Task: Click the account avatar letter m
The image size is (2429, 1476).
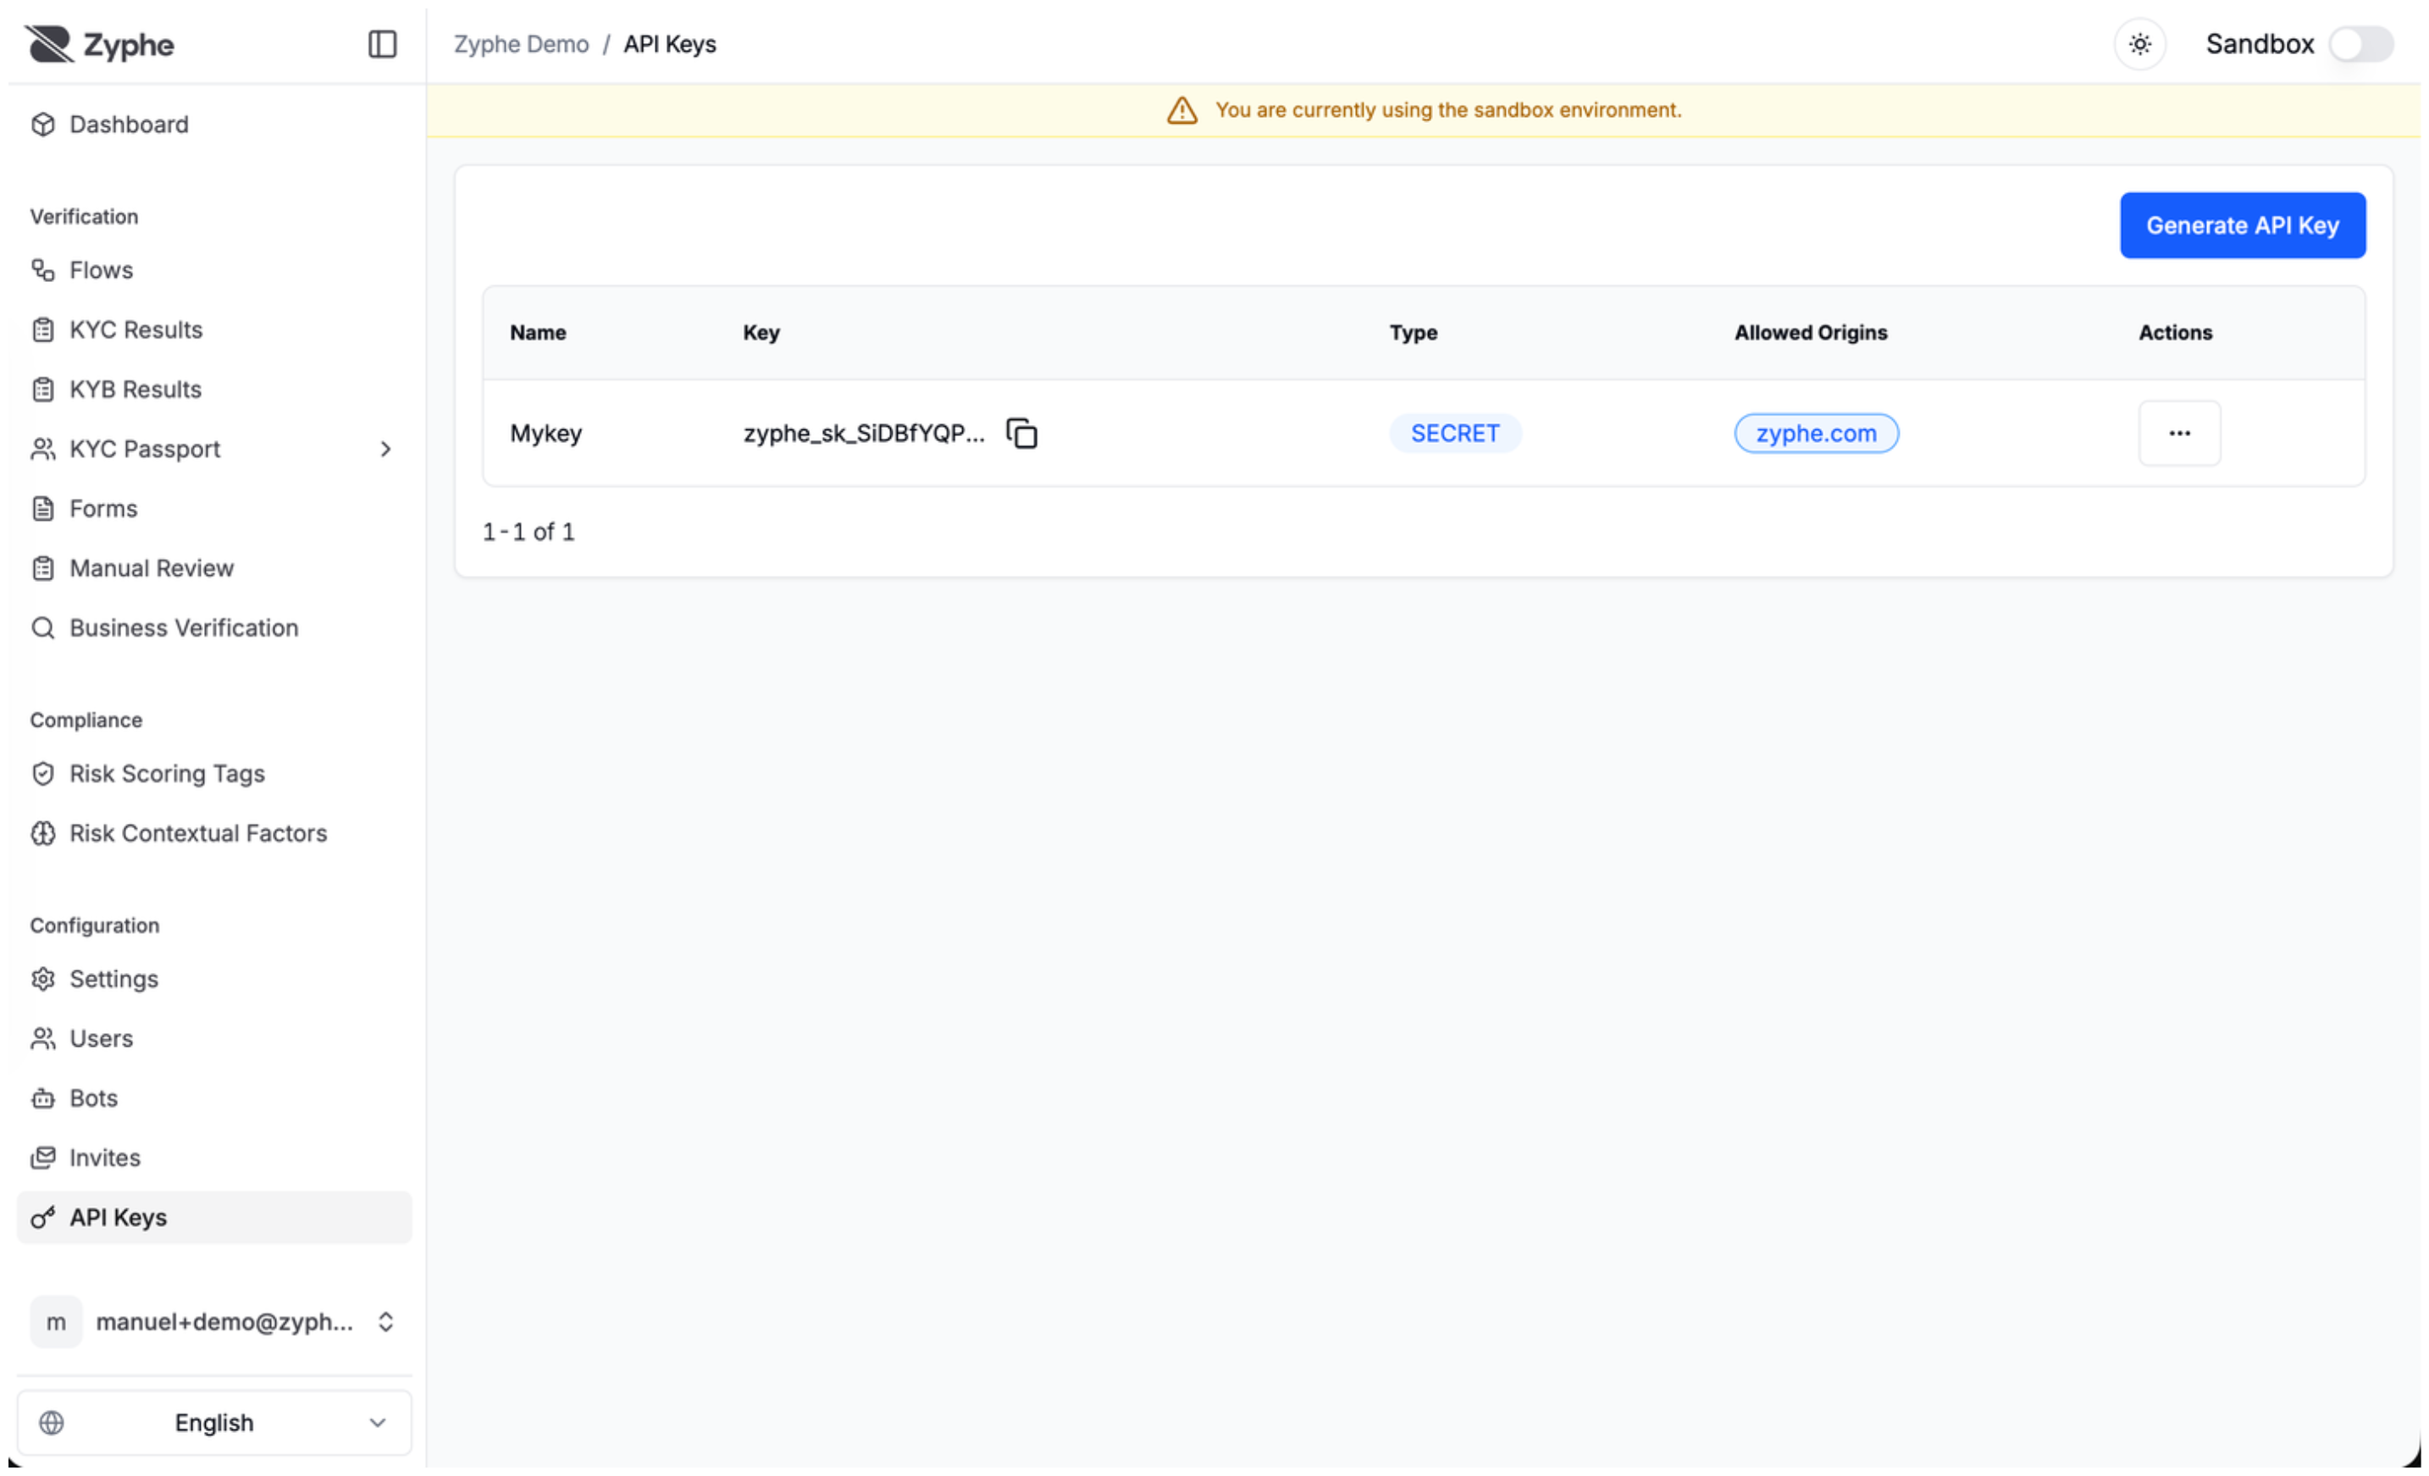Action: 56,1324
